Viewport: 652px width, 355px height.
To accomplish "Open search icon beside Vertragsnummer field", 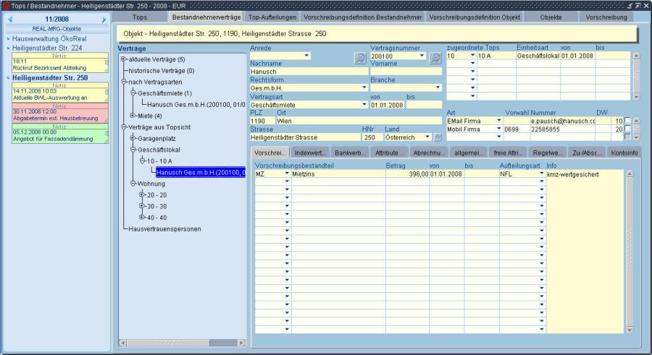I will coord(435,58).
